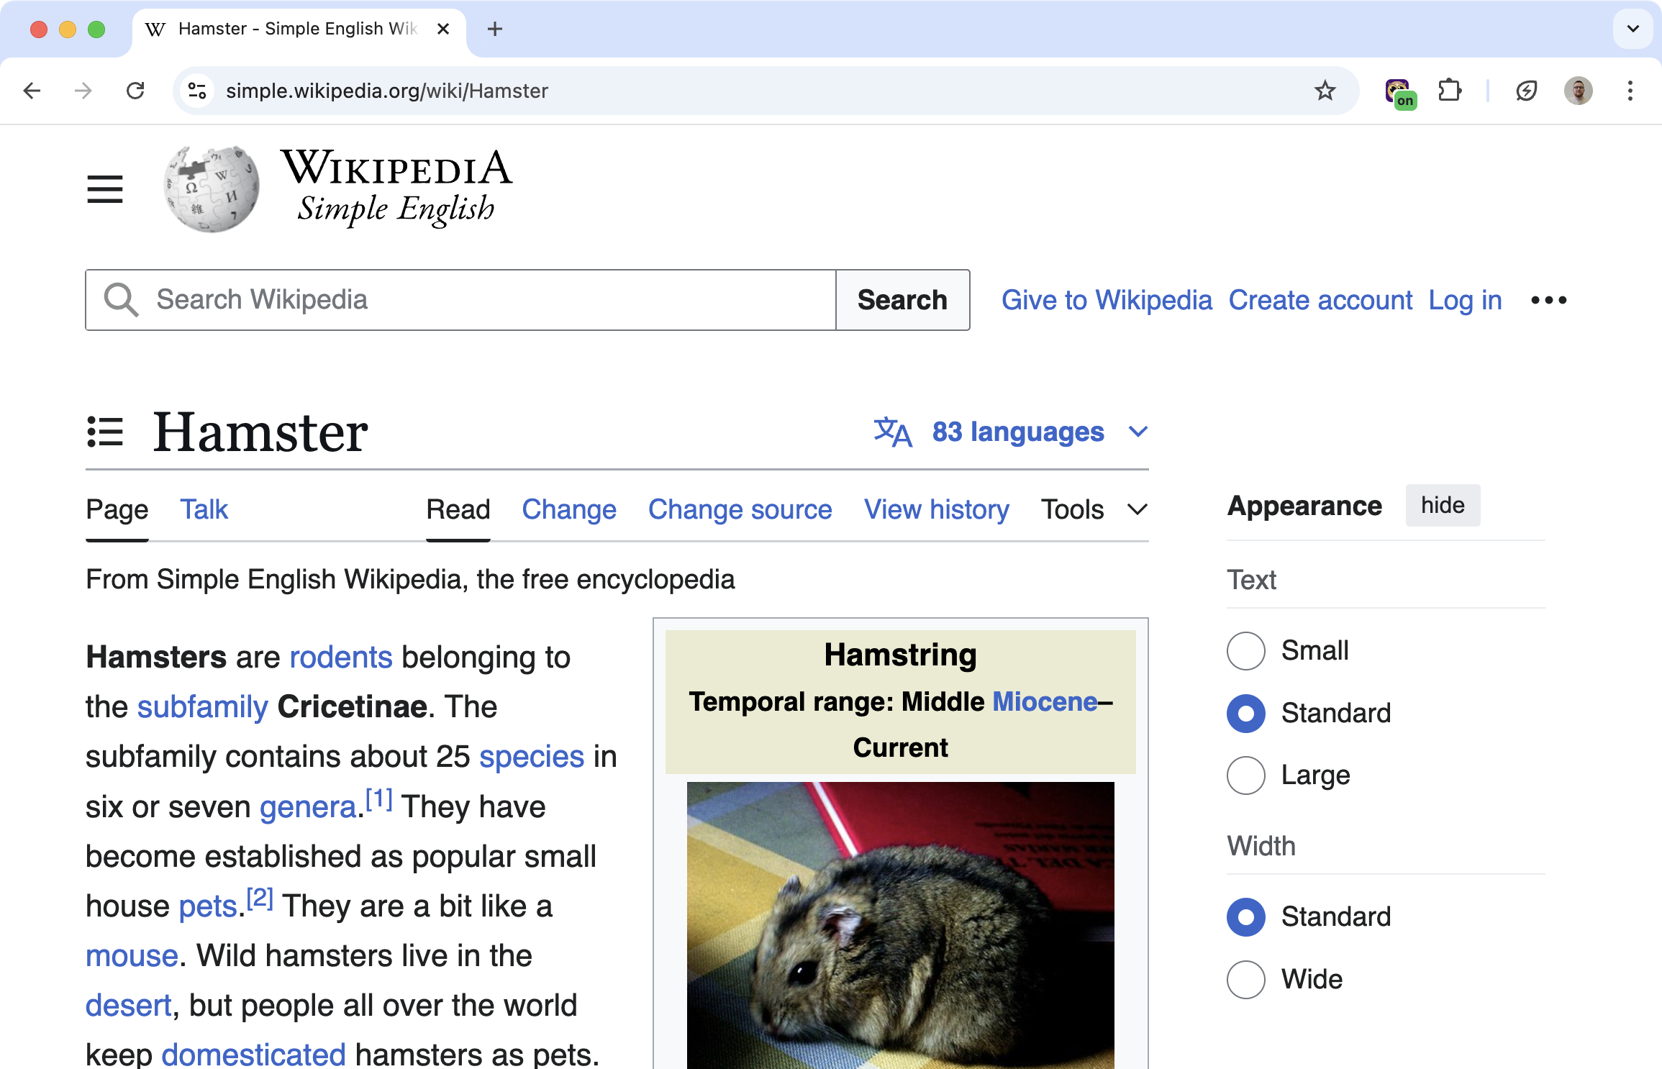Screen dimensions: 1662x1069
Task: Toggle the table of contents icon
Action: (x=105, y=432)
